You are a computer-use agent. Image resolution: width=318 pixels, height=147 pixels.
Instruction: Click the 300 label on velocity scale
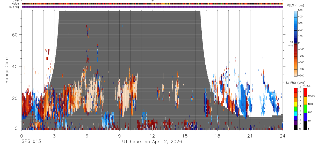coord(300,23)
